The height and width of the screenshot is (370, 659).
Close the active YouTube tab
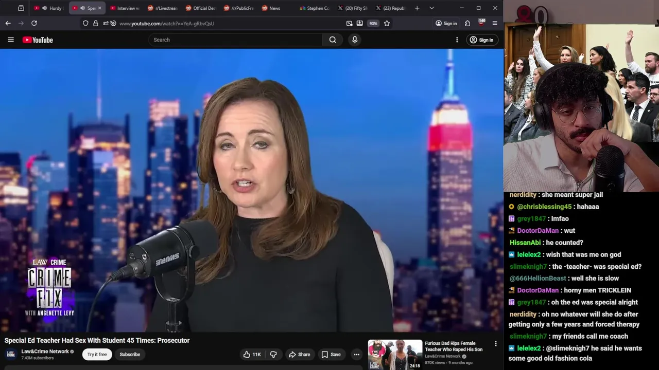coord(99,8)
